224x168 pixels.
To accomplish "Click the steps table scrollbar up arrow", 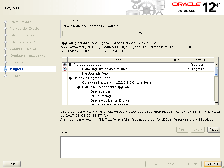I will tap(216, 65).
